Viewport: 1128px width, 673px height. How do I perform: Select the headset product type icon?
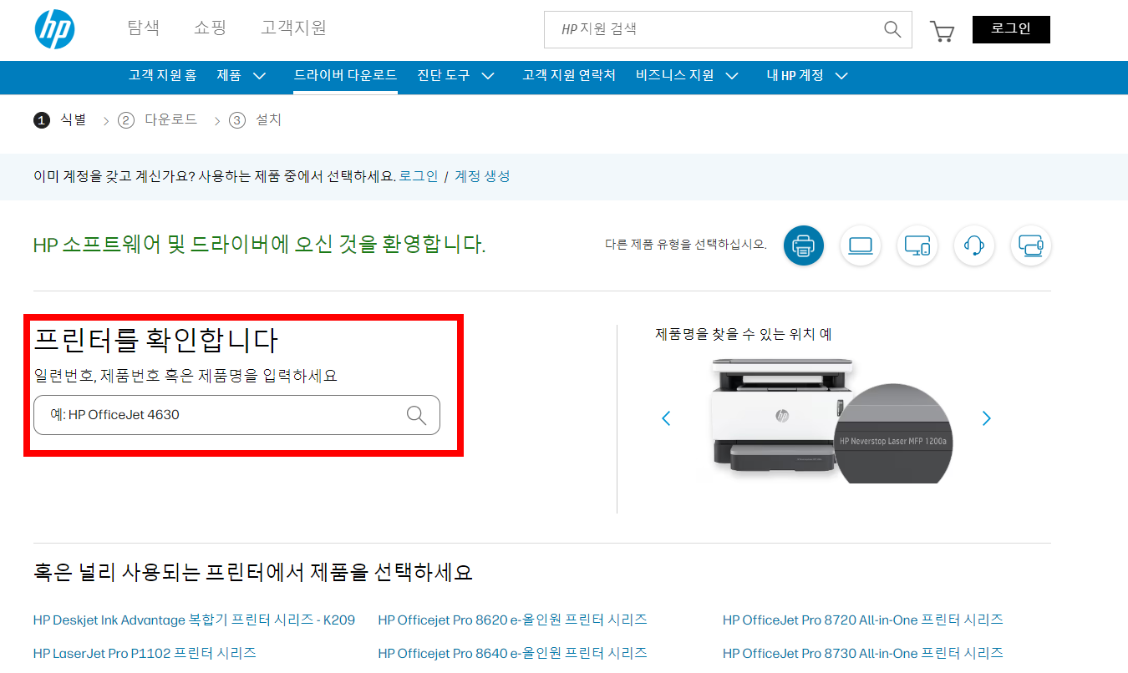(x=974, y=245)
